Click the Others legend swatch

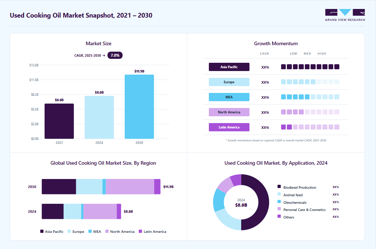[279, 216]
